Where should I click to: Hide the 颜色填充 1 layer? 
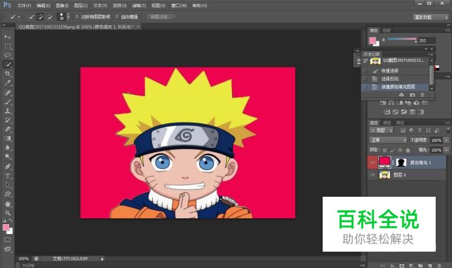coord(372,163)
